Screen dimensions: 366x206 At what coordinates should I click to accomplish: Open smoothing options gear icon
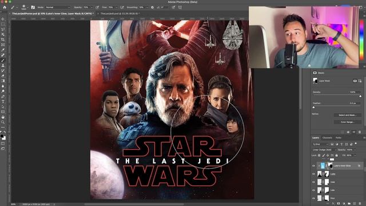point(152,7)
